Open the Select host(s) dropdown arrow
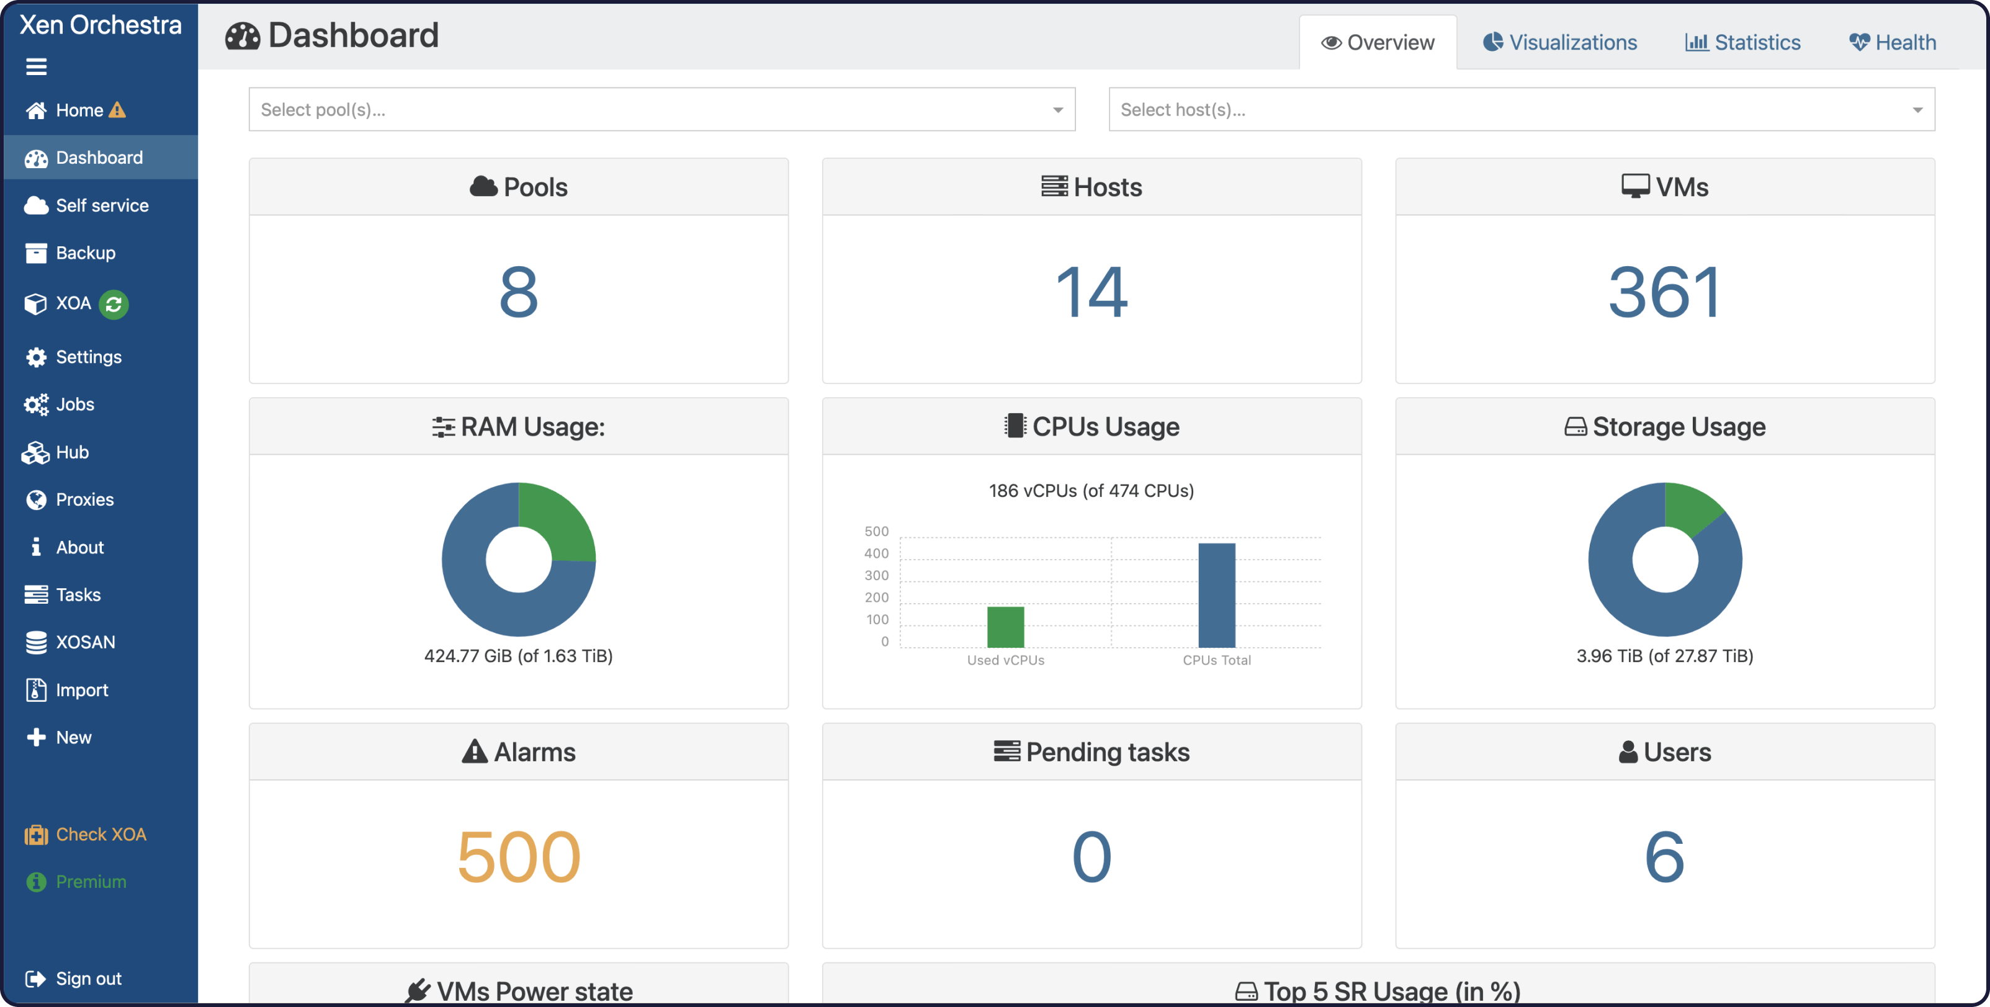 click(1917, 110)
